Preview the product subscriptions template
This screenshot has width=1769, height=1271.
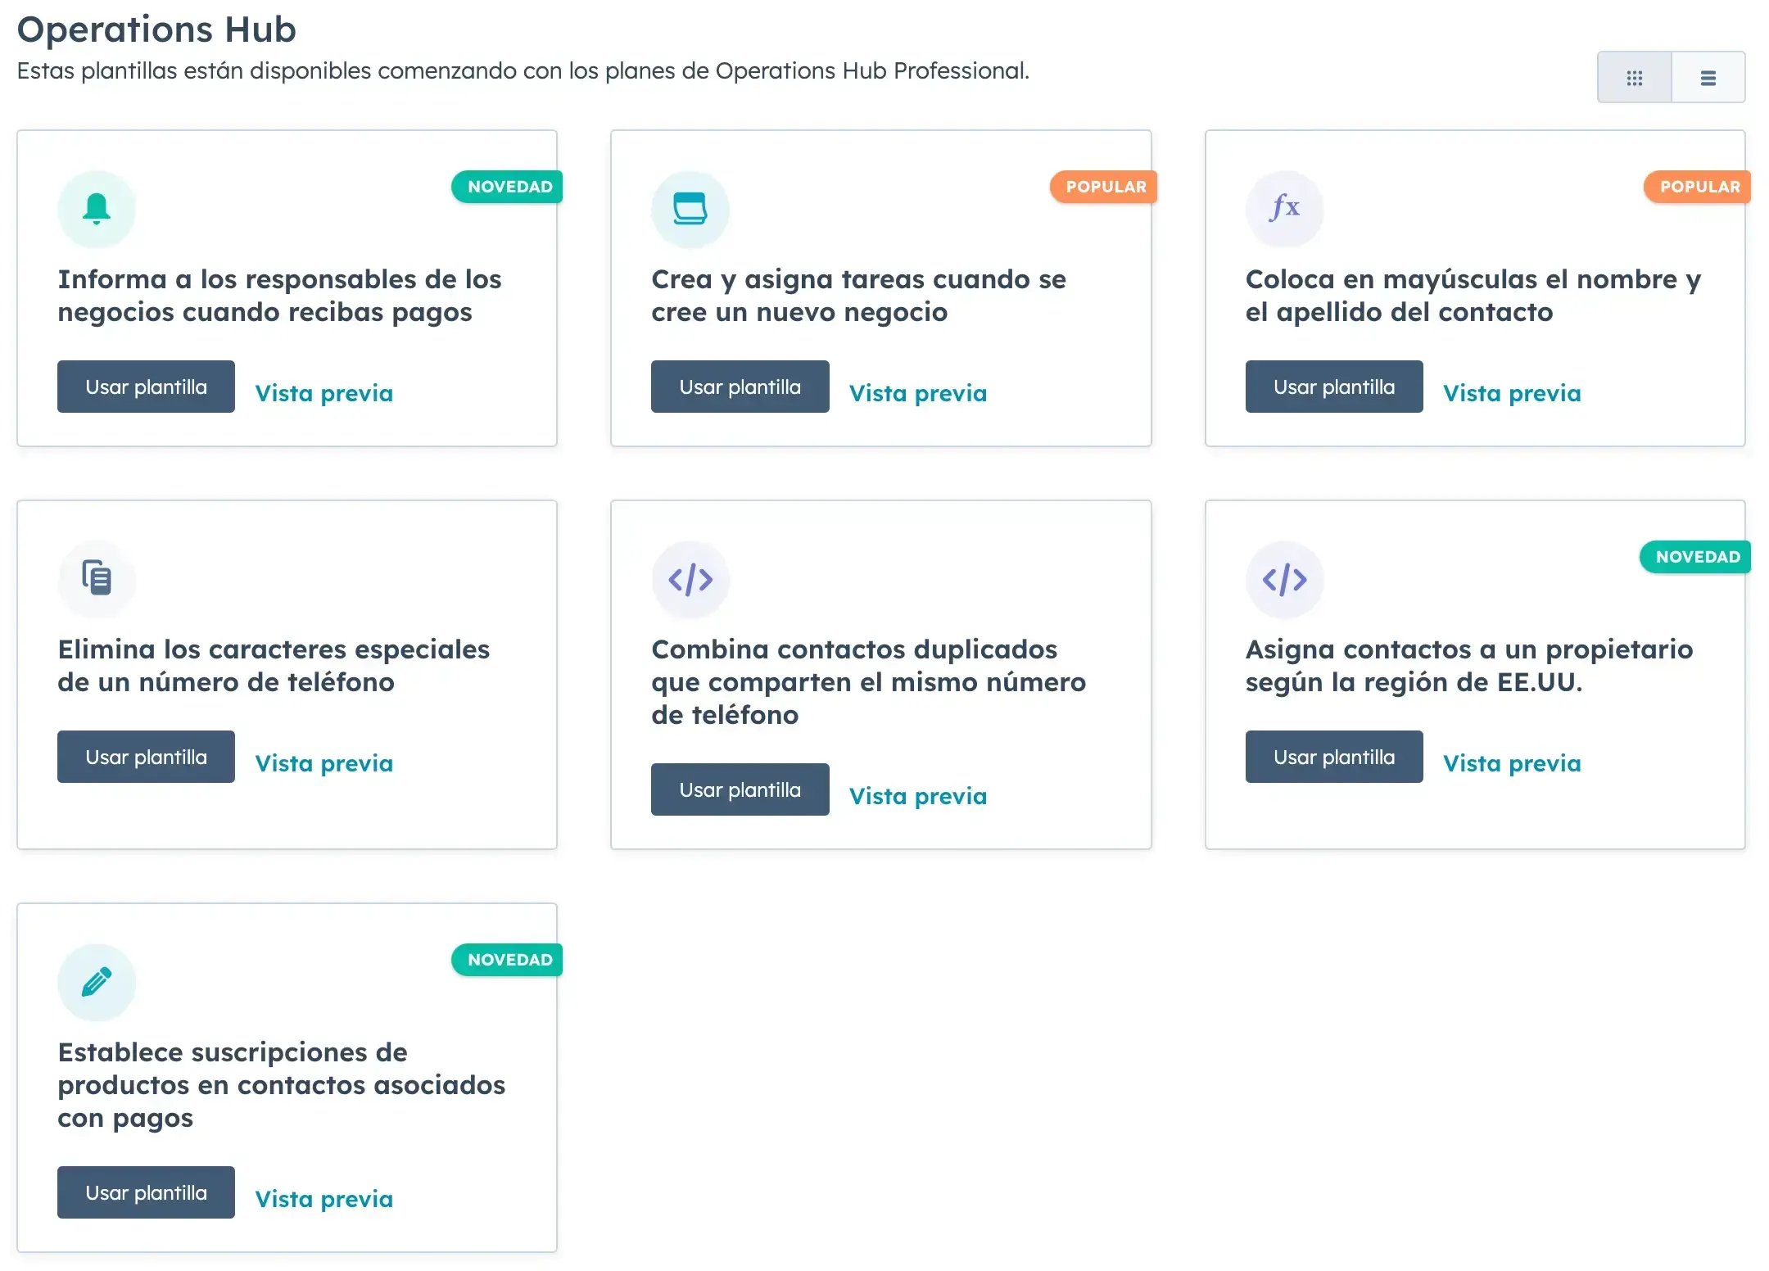(324, 1199)
